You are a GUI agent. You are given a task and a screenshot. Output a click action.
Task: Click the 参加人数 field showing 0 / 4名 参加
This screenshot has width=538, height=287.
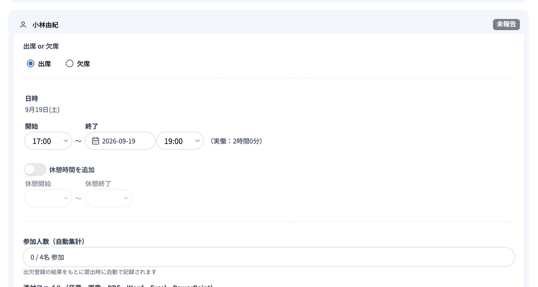tap(269, 257)
